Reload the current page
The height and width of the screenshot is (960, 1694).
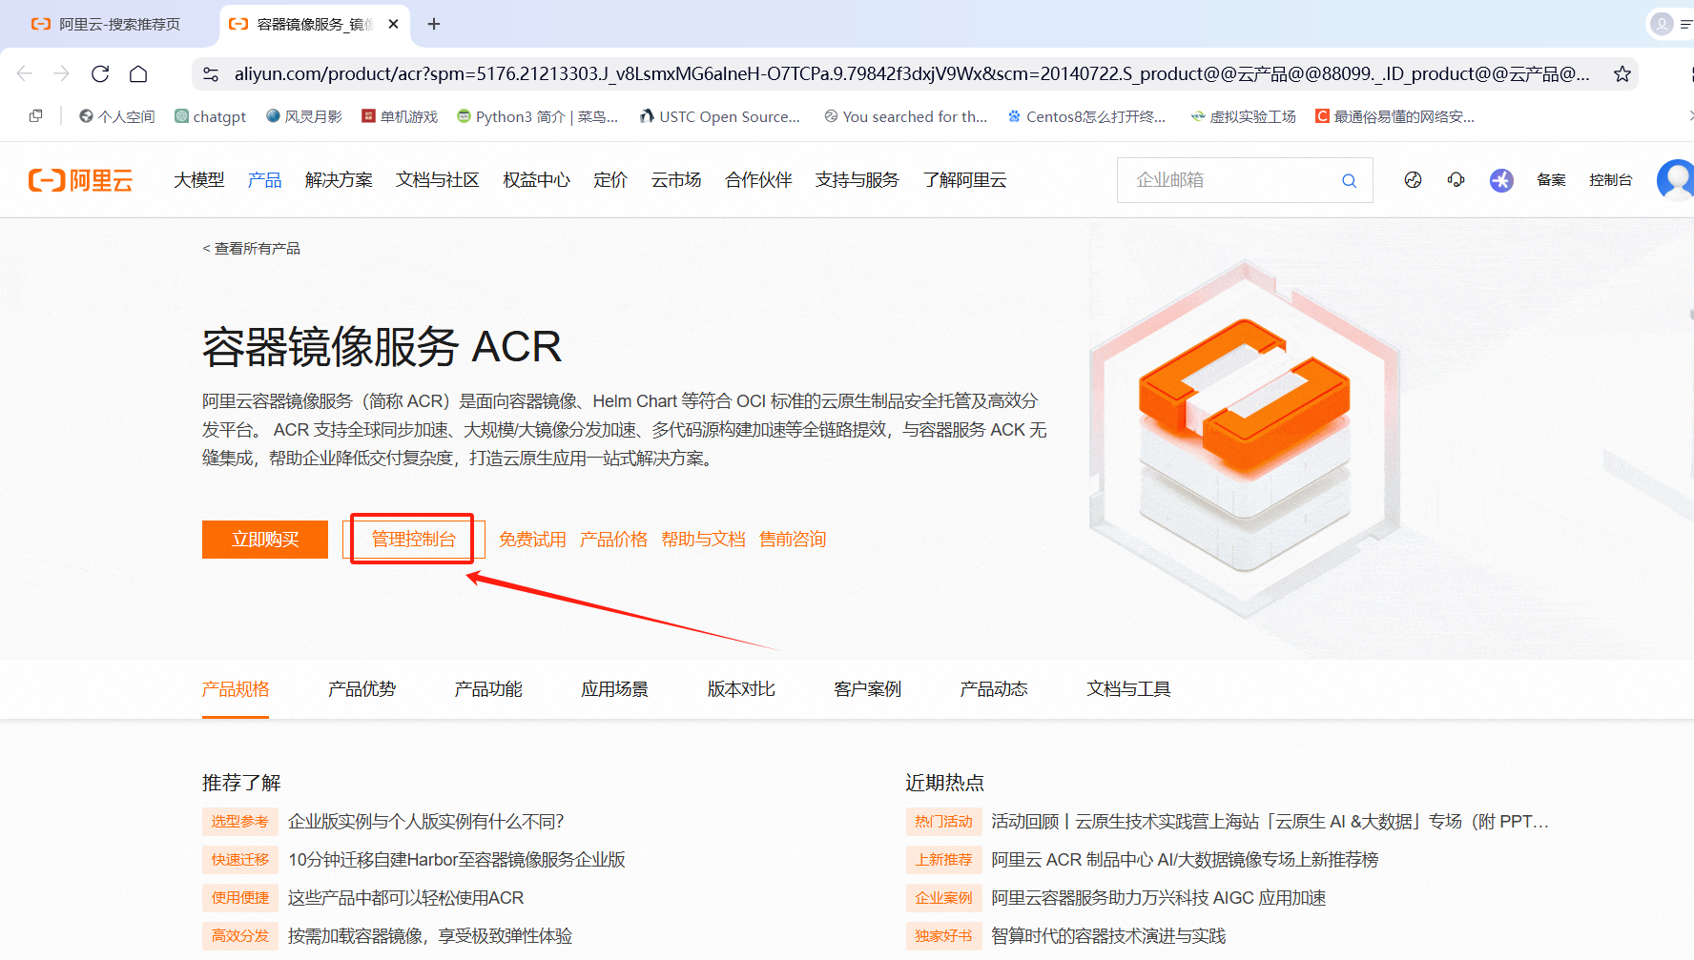click(100, 73)
